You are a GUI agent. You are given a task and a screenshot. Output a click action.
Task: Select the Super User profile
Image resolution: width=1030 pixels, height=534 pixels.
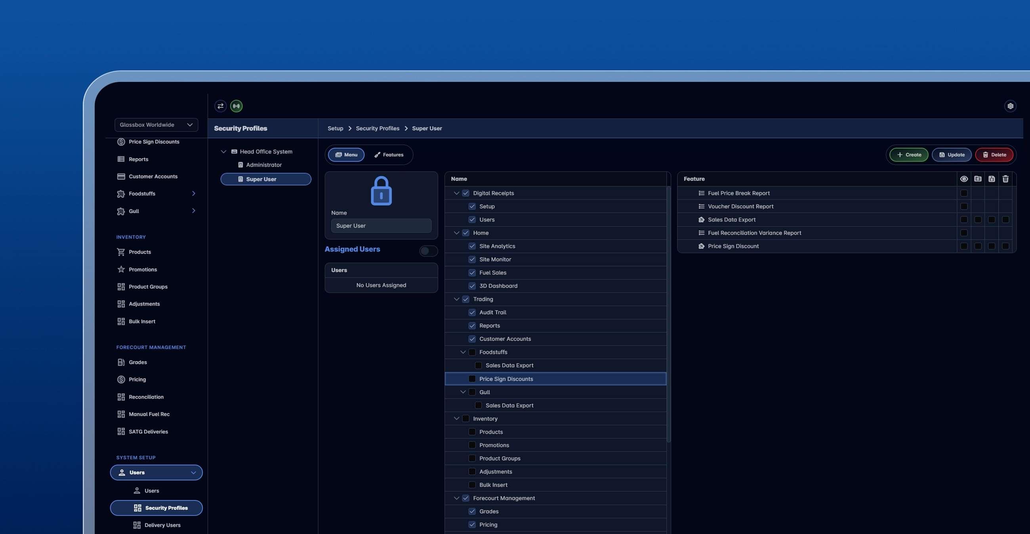pyautogui.click(x=266, y=179)
